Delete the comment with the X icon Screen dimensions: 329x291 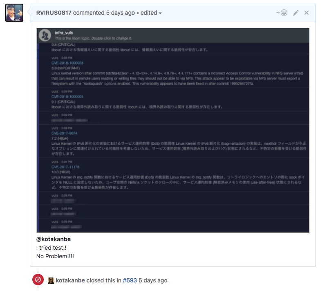307,13
